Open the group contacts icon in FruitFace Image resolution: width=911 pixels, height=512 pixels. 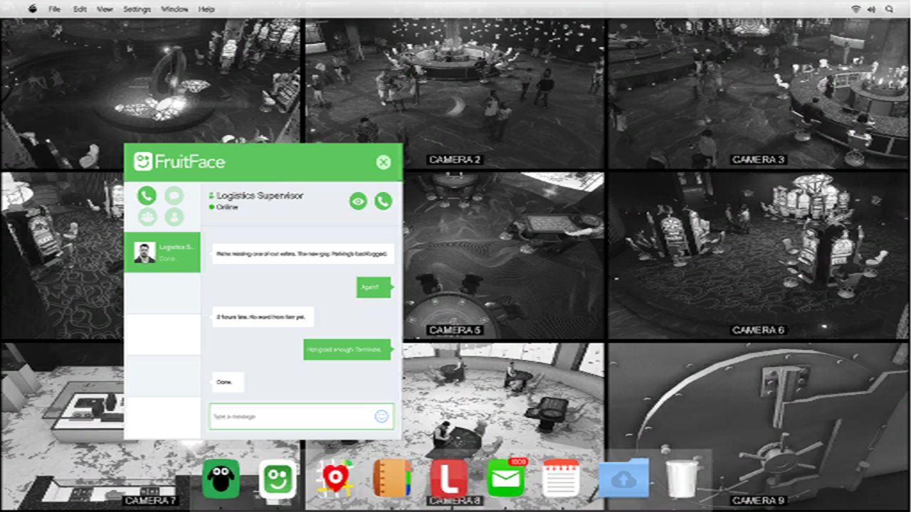(147, 217)
